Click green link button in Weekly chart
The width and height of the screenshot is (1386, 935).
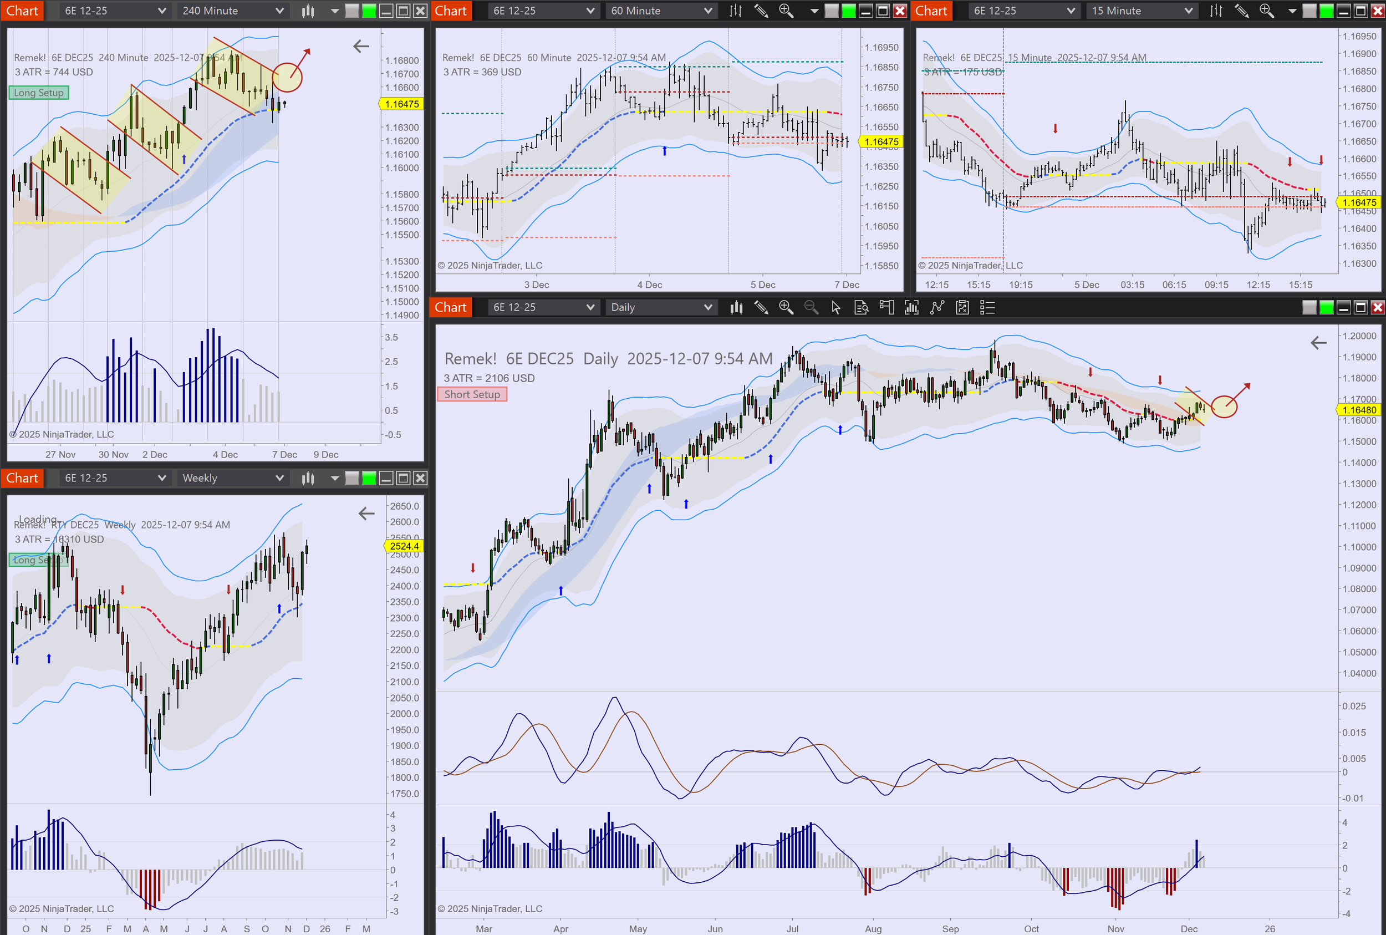pos(370,478)
